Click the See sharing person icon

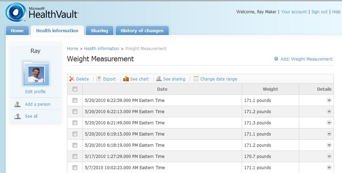[x=159, y=79]
